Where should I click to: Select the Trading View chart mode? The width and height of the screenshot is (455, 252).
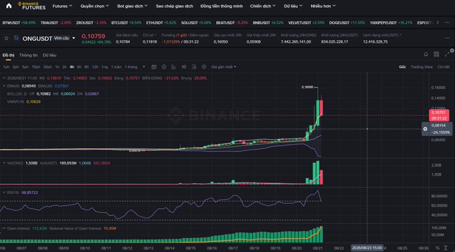pos(422,67)
